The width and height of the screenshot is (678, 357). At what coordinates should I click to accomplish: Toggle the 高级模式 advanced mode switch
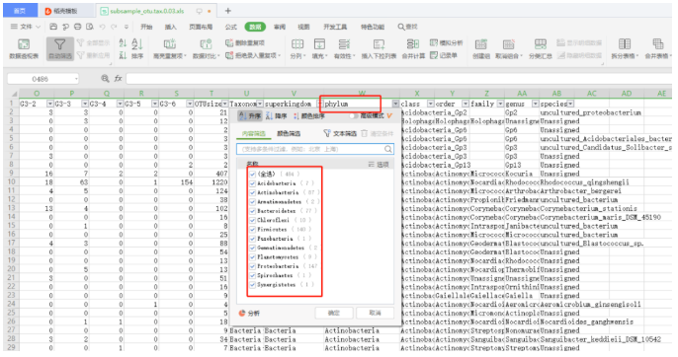pos(355,115)
